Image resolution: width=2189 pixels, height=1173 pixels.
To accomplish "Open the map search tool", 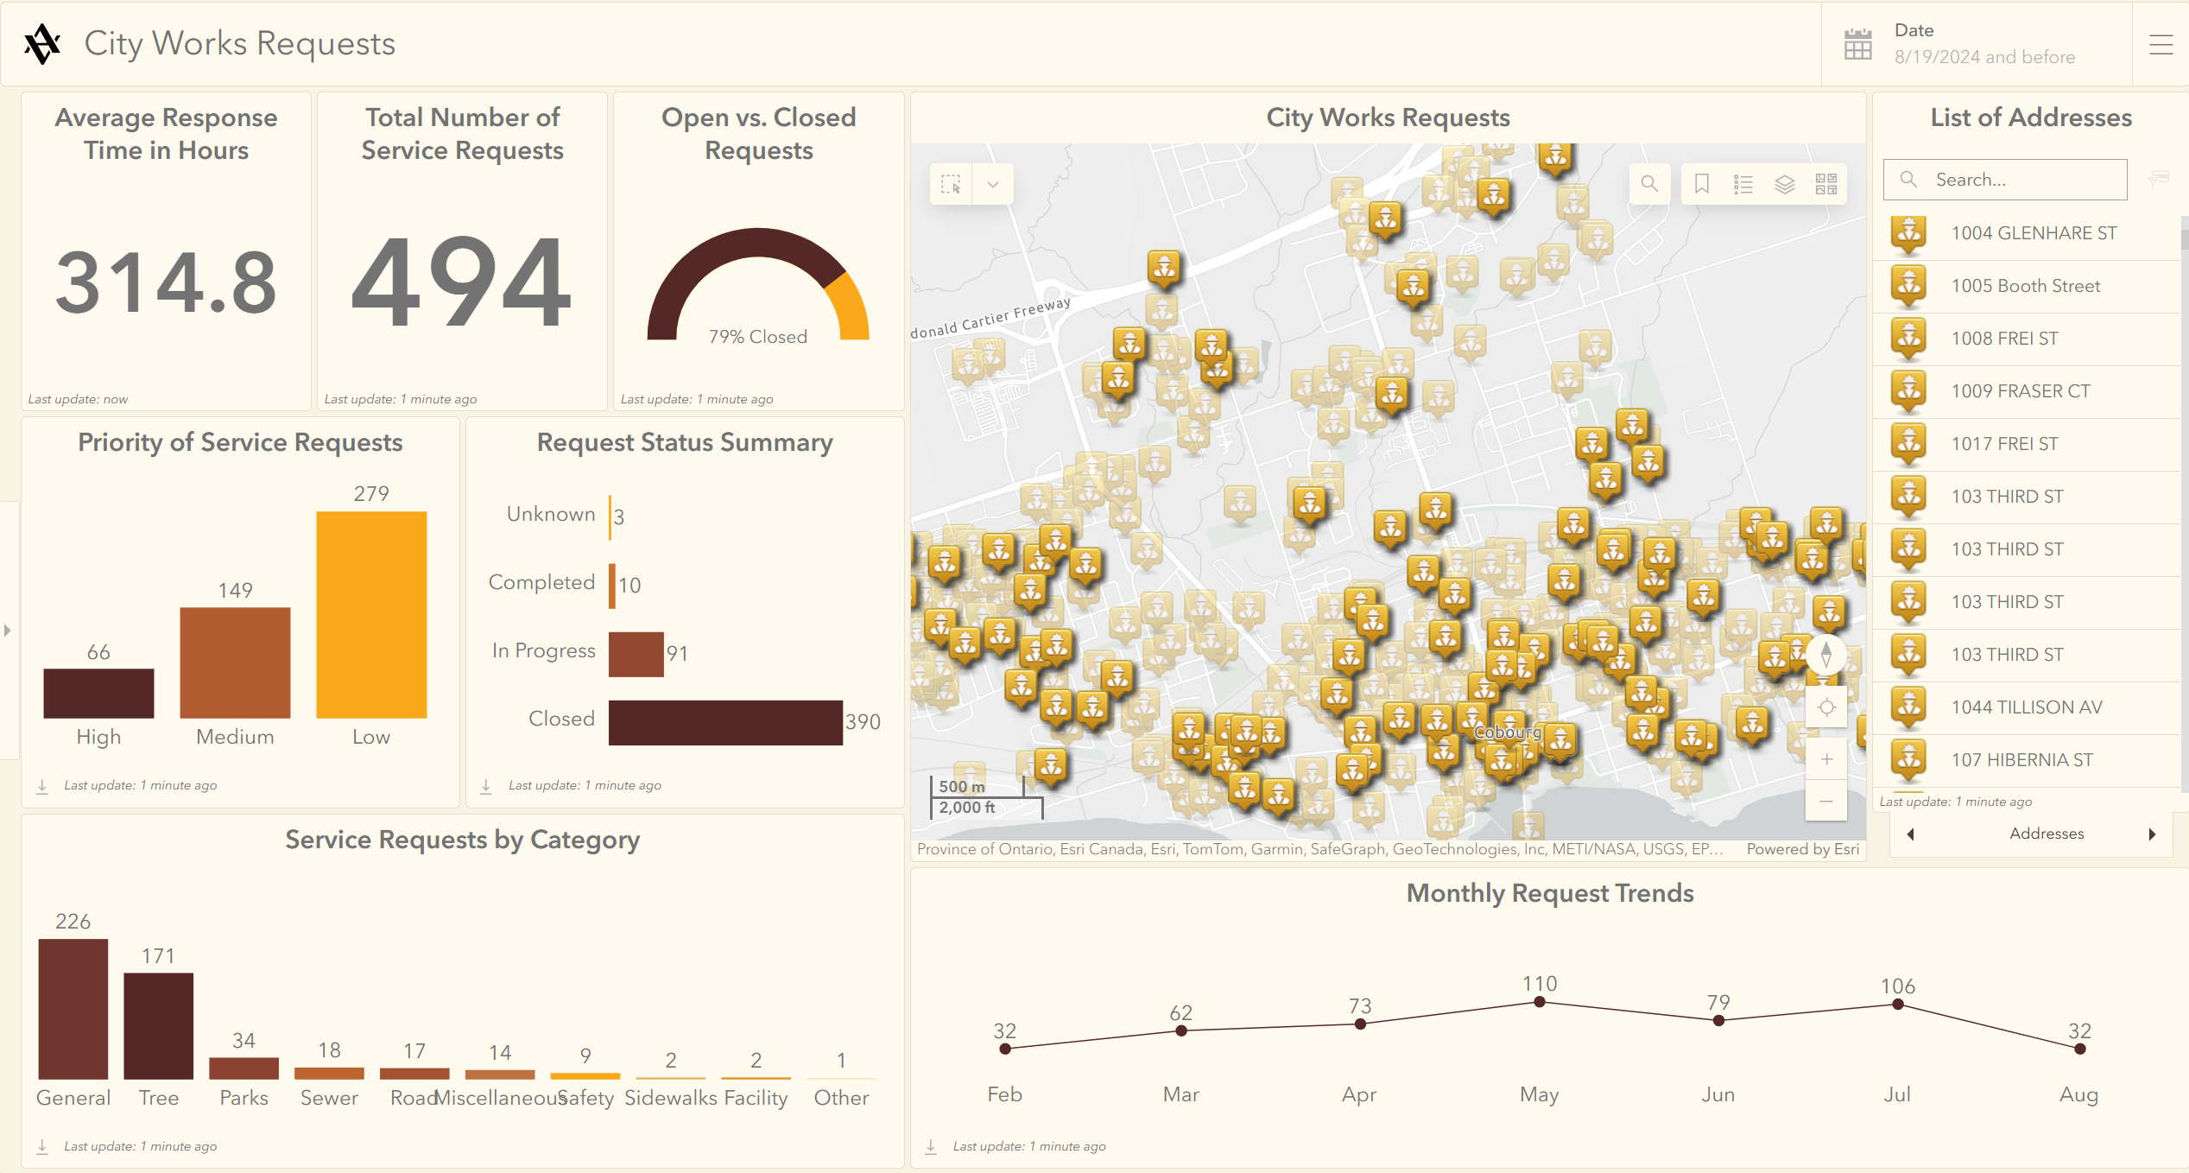I will tap(1649, 184).
